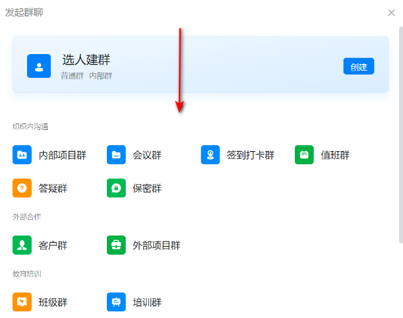Select the 培训群 presentation icon
The image size is (403, 318).
[116, 302]
